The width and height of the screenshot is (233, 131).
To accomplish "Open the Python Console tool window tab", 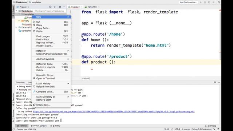I will 39,126.
